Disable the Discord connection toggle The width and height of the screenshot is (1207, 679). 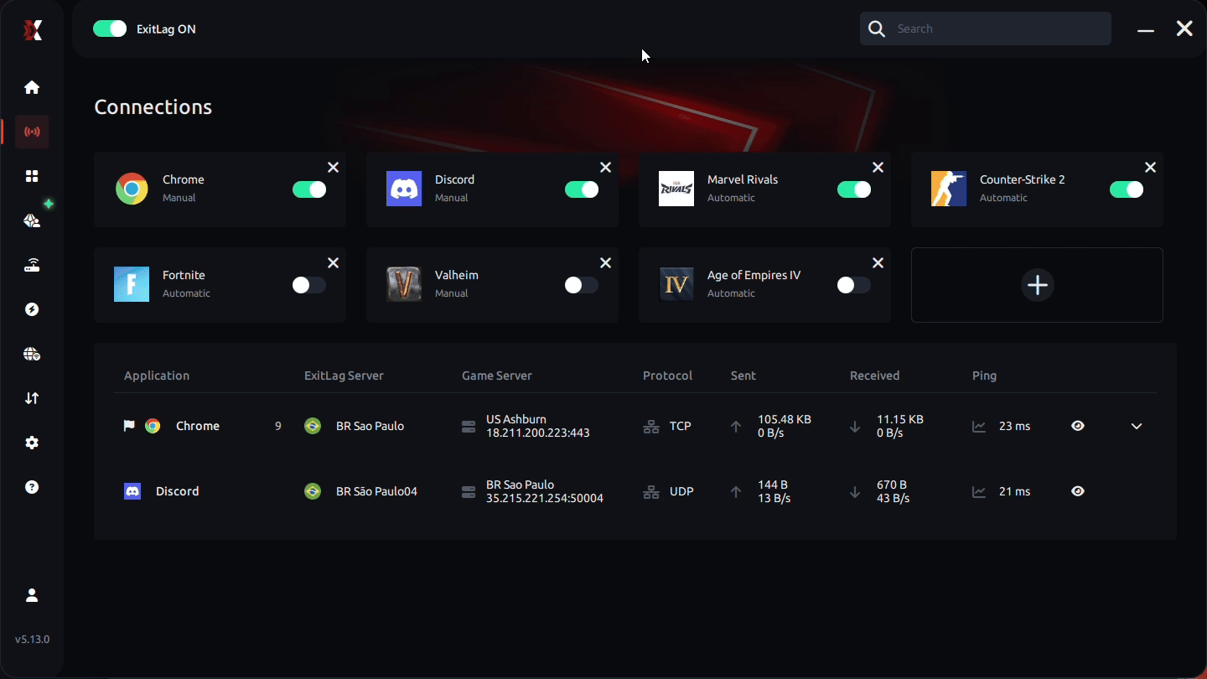pyautogui.click(x=582, y=189)
